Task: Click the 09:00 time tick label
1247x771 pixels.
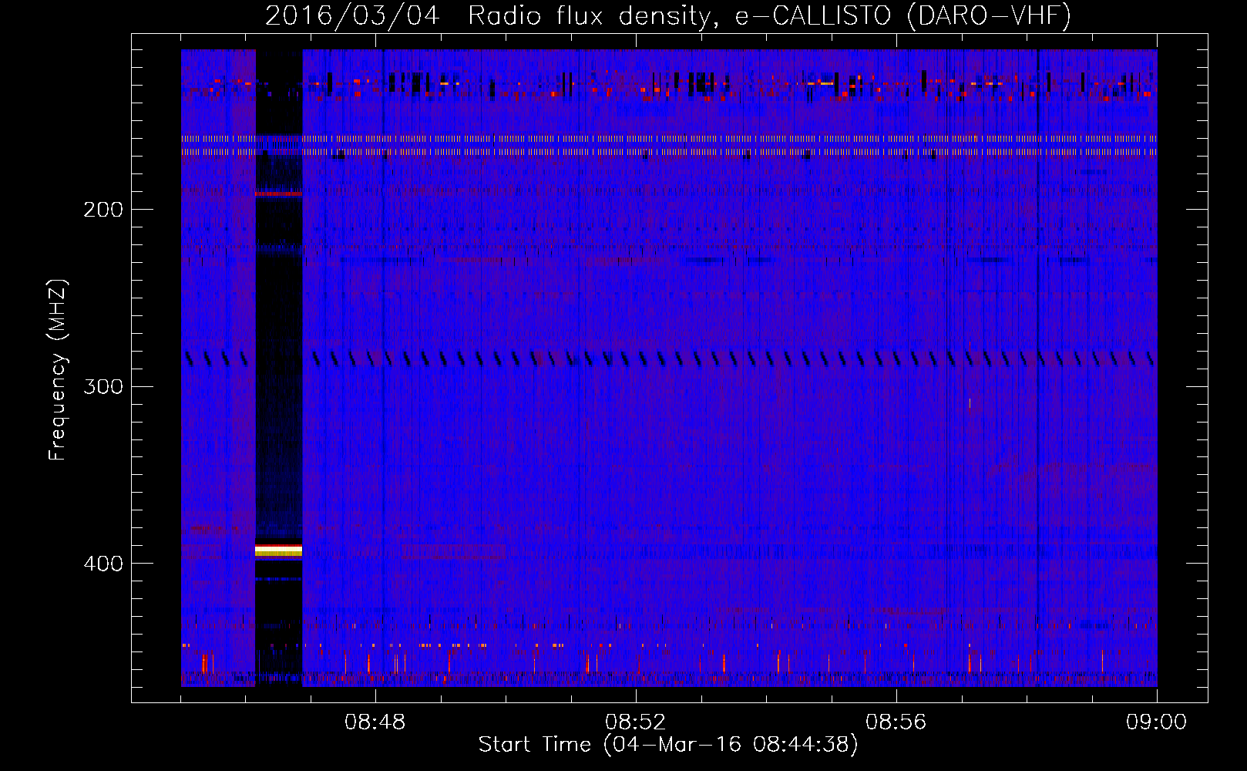Action: click(1157, 722)
